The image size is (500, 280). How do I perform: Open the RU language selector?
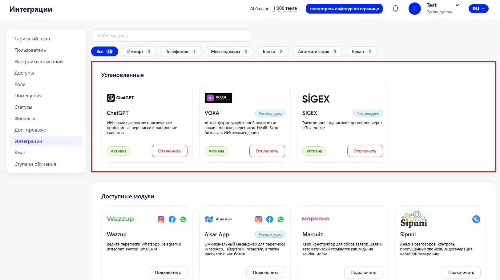pyautogui.click(x=478, y=9)
